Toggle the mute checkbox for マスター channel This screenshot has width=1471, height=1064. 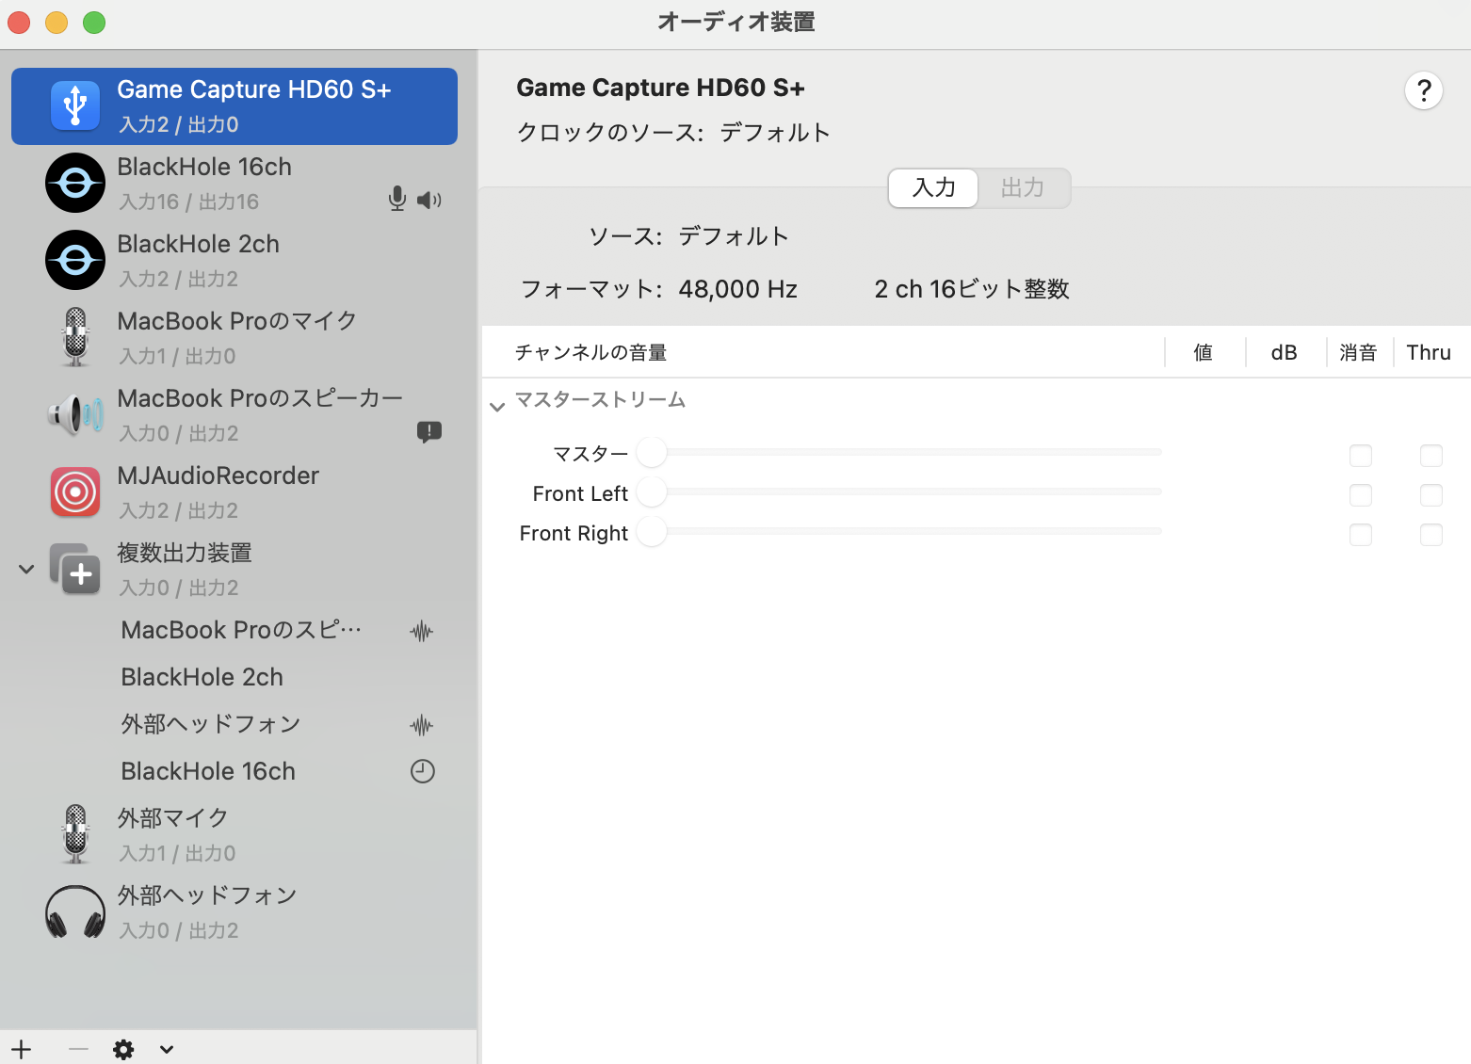click(1360, 456)
